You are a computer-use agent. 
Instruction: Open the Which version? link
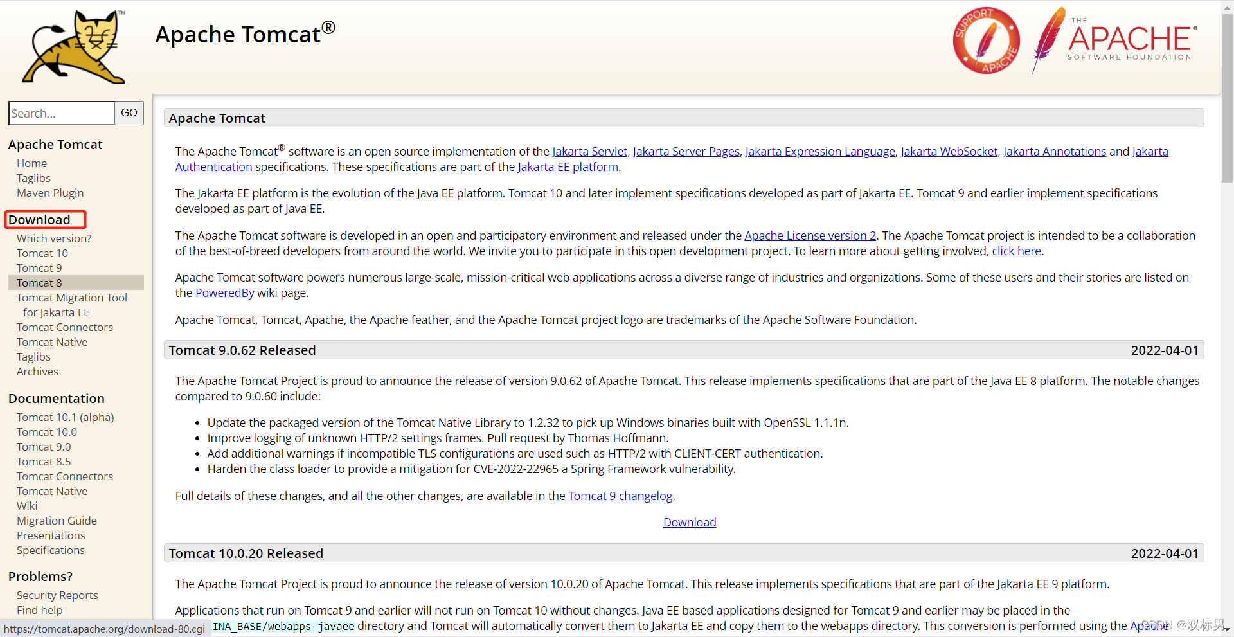click(x=54, y=238)
